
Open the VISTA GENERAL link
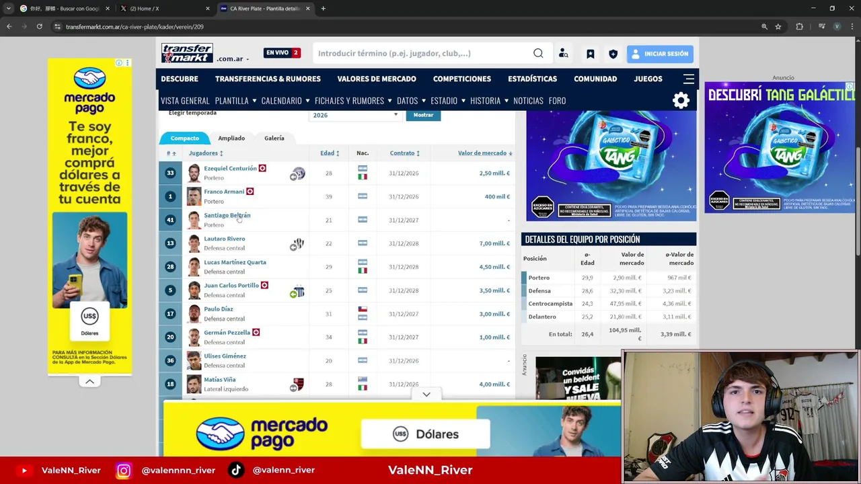(185, 101)
